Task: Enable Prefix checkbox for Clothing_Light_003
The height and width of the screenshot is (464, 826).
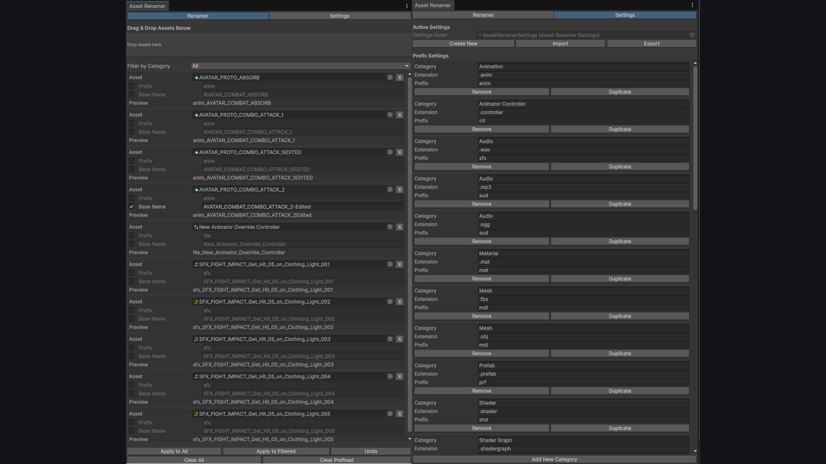Action: (x=132, y=348)
